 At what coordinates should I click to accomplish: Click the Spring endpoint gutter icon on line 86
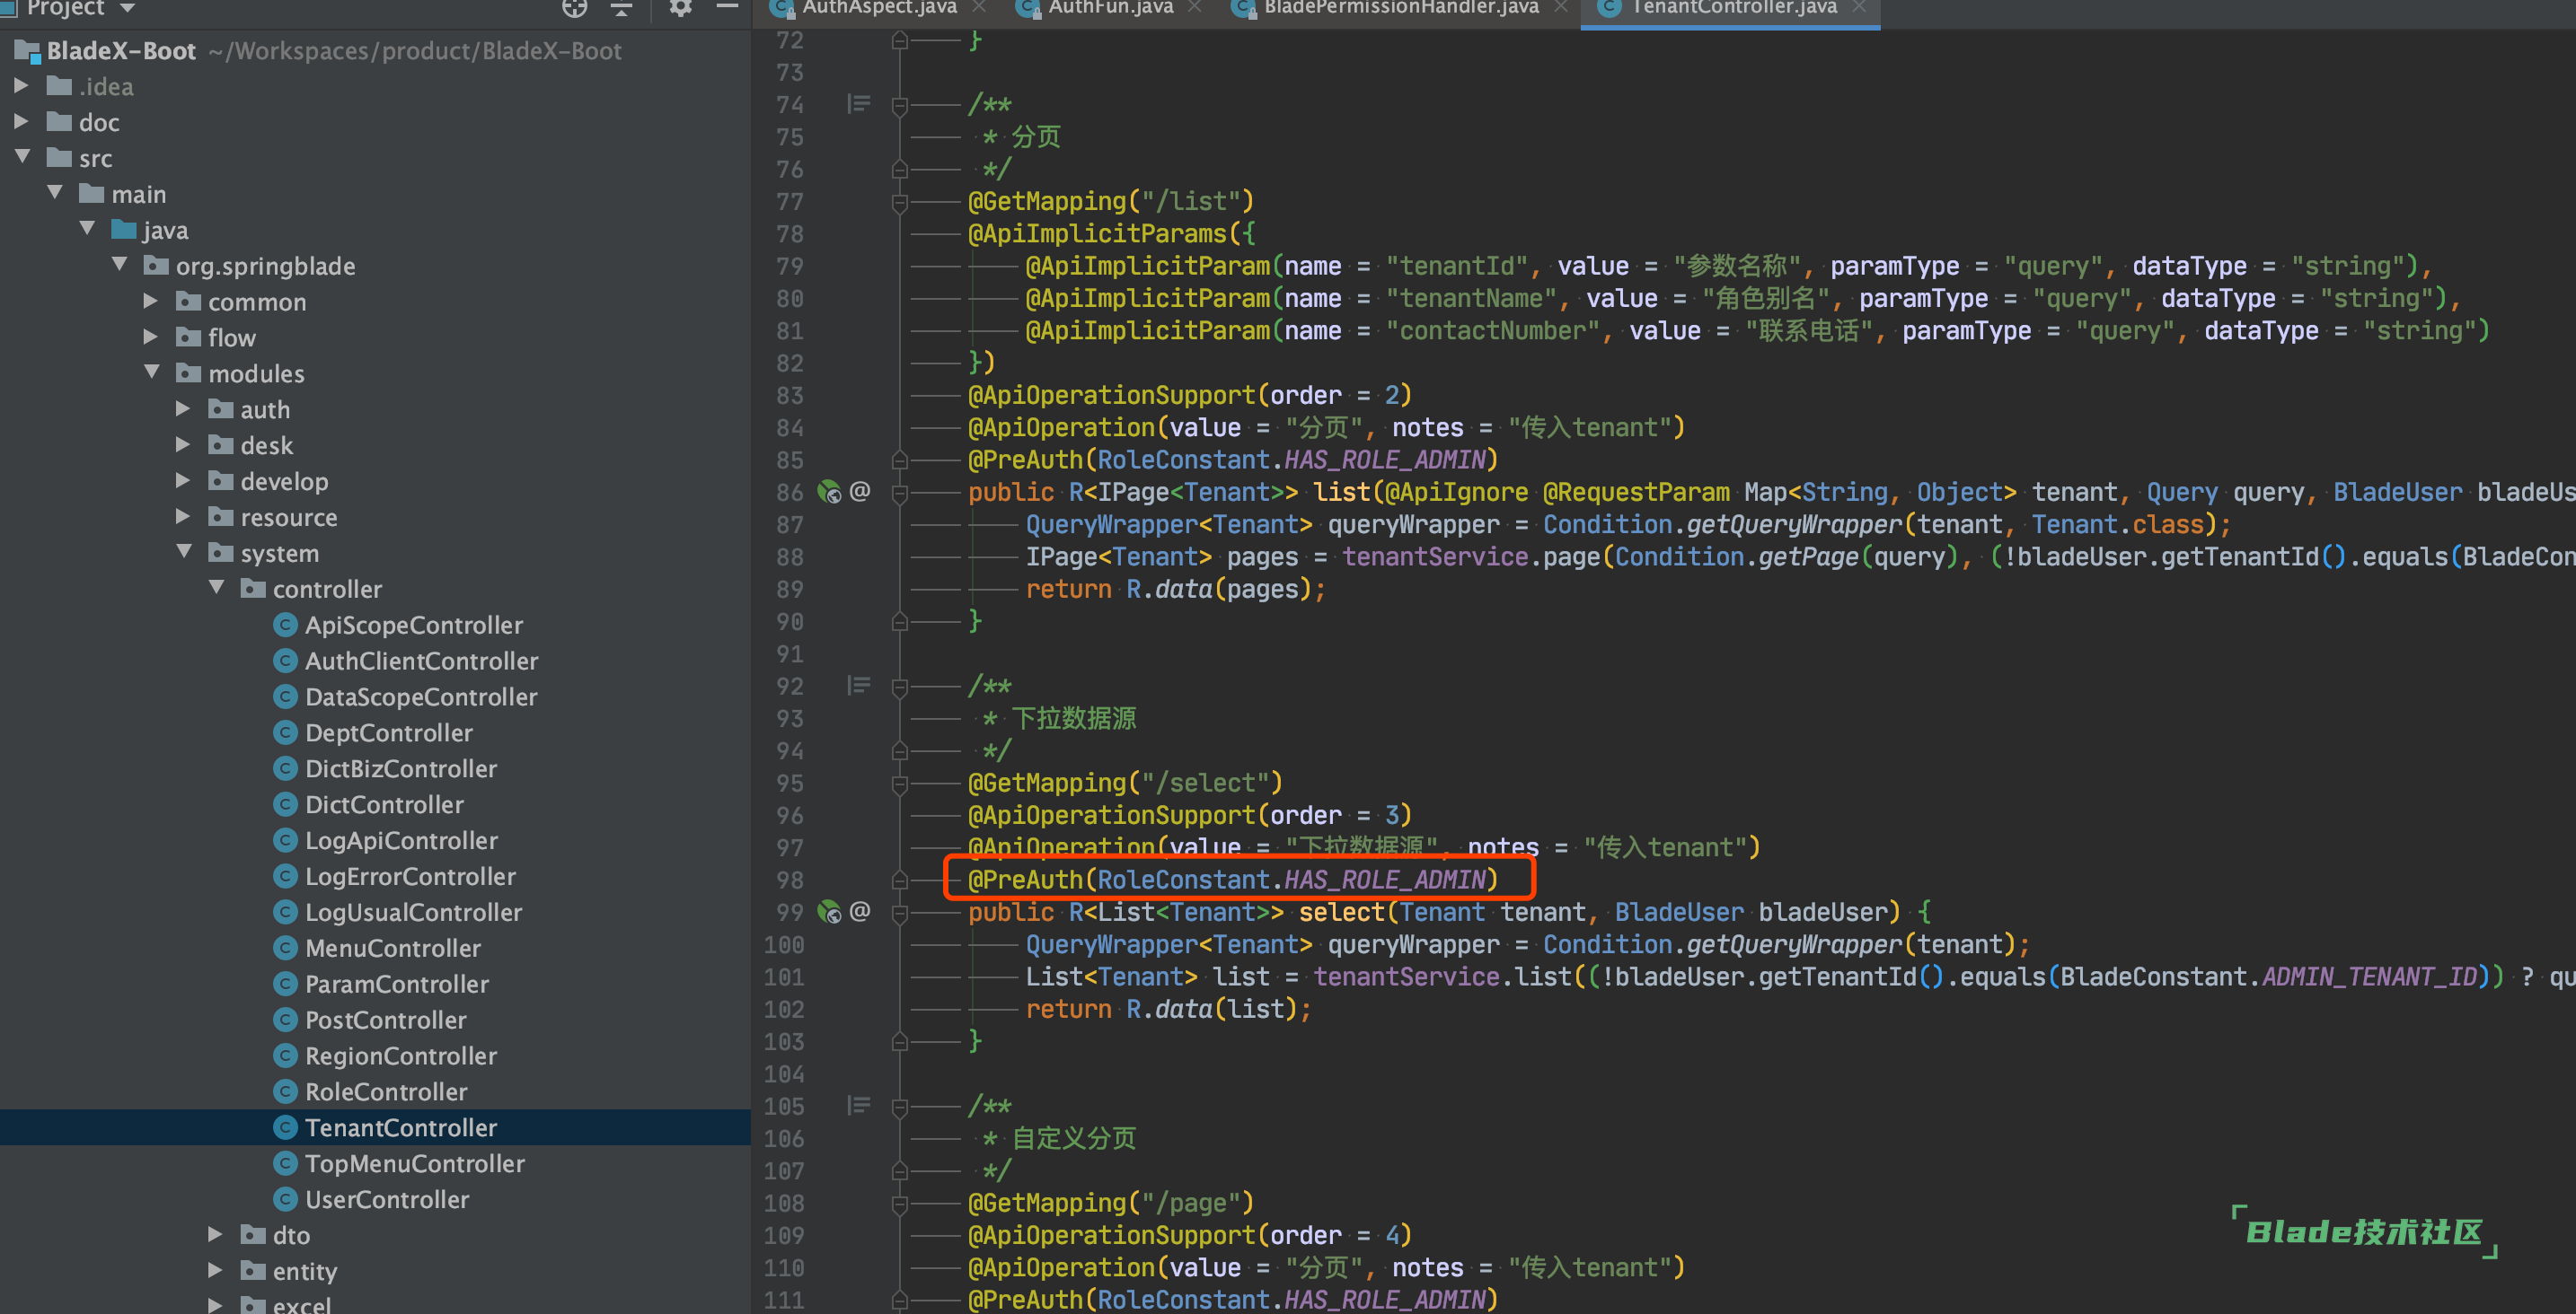click(829, 492)
